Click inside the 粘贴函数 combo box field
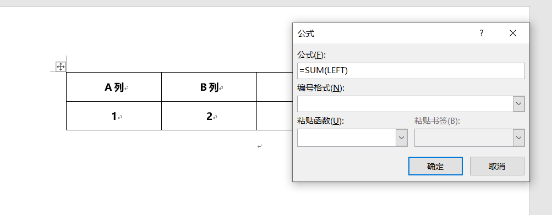This screenshot has height=215, width=552. (347, 137)
